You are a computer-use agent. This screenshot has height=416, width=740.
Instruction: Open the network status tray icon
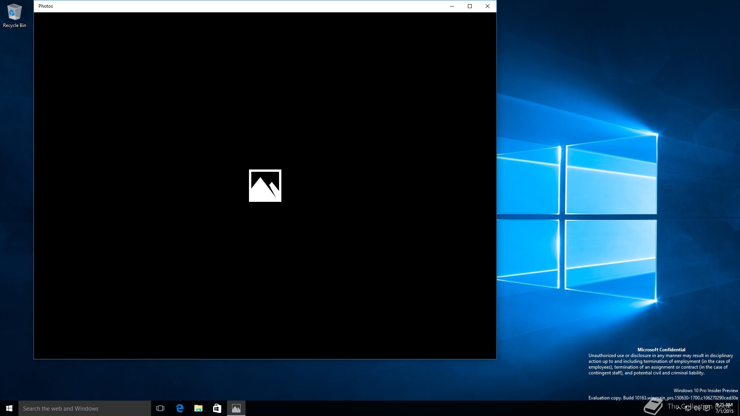click(688, 409)
